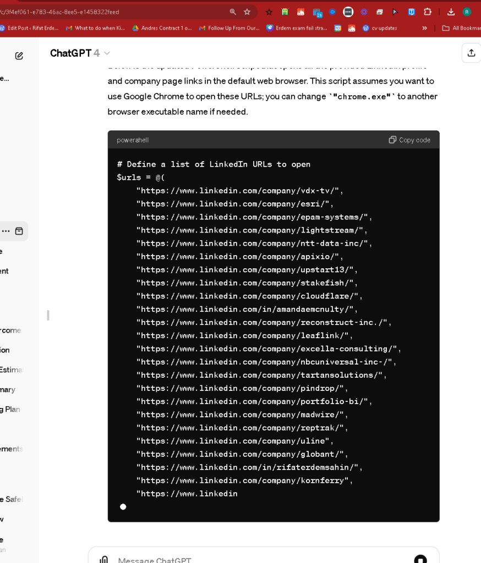Open the blue T extension icon
This screenshot has width=481, height=563.
(x=412, y=12)
